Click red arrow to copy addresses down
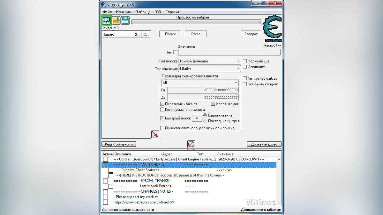The width and height of the screenshot is (383, 215). pyautogui.click(x=155, y=134)
